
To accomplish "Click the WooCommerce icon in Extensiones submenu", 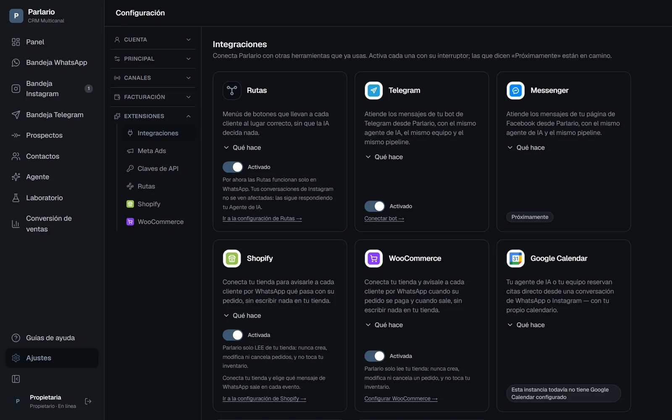I will [x=130, y=222].
